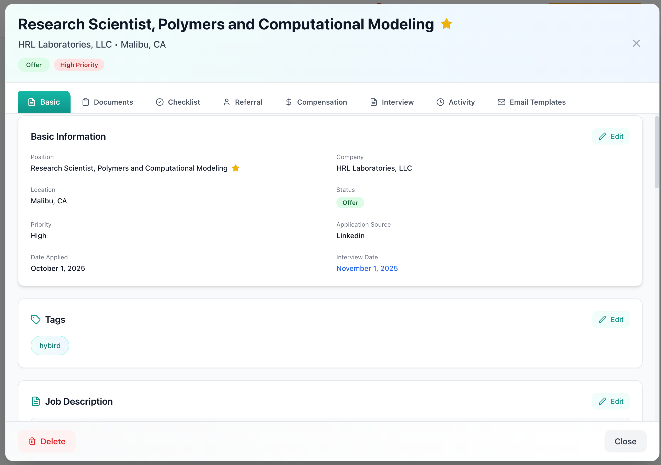This screenshot has height=465, width=661.
Task: Close the dialog with the X icon
Action: 636,43
